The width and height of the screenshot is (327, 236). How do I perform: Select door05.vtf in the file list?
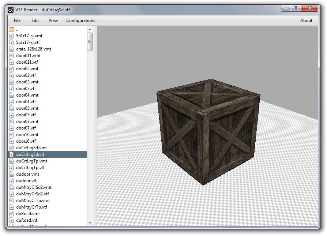[x=26, y=115]
